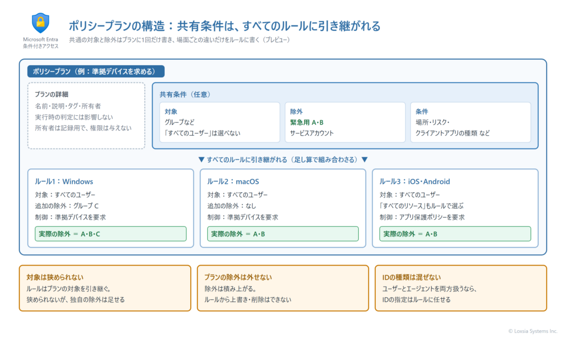566x339 pixels.
Task: Click the Microsoft Entra shield lock icon
Action: pyautogui.click(x=40, y=23)
